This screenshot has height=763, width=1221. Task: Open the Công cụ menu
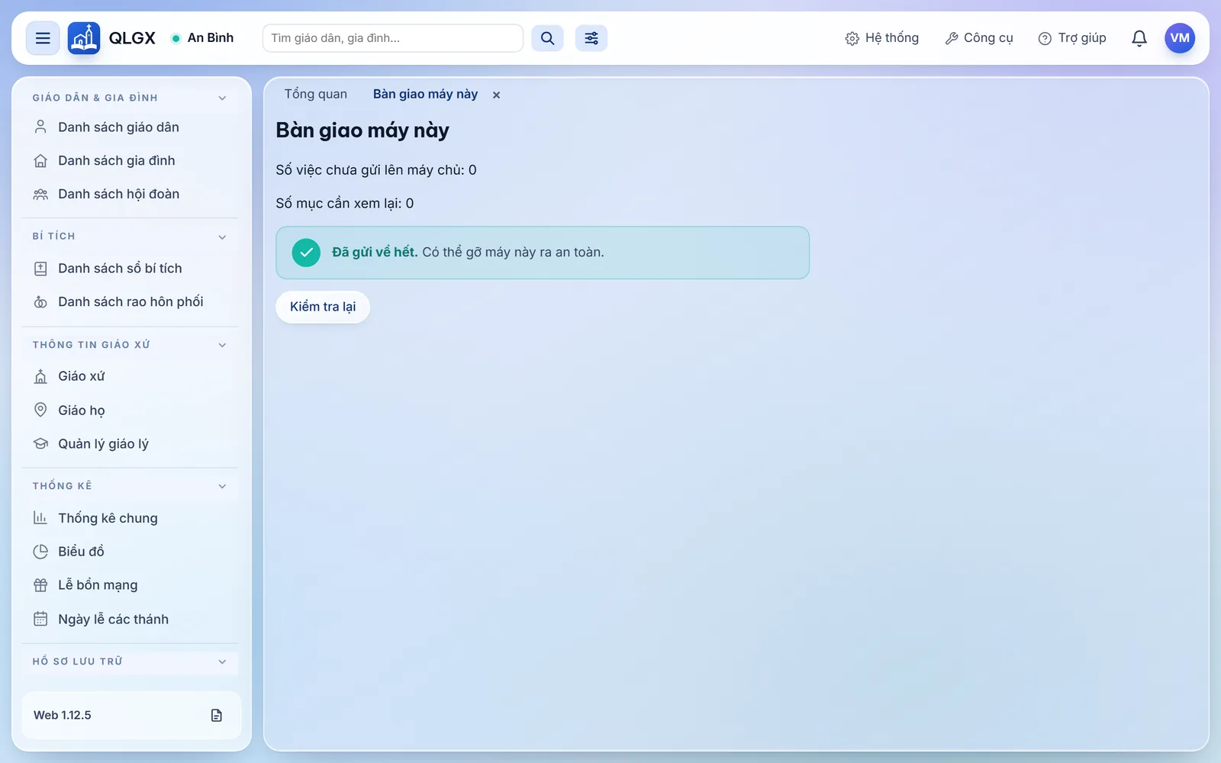[x=979, y=38]
